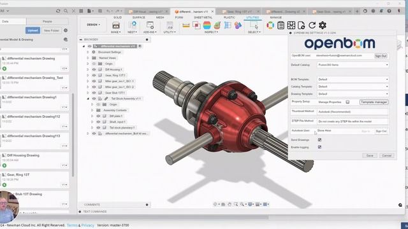This screenshot has height=229, width=408.
Task: Switch to the Solid tab
Action: (117, 17)
